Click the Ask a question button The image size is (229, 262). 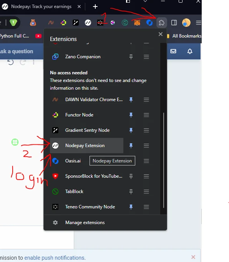tap(17, 51)
